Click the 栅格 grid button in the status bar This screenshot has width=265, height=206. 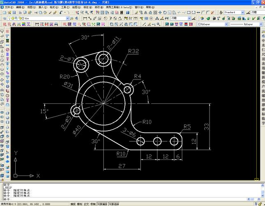point(79,204)
